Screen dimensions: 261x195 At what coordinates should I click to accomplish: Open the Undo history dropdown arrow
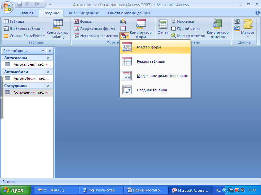(31, 4)
